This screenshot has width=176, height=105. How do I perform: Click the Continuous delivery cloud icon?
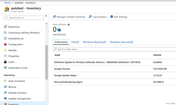coord(5,33)
